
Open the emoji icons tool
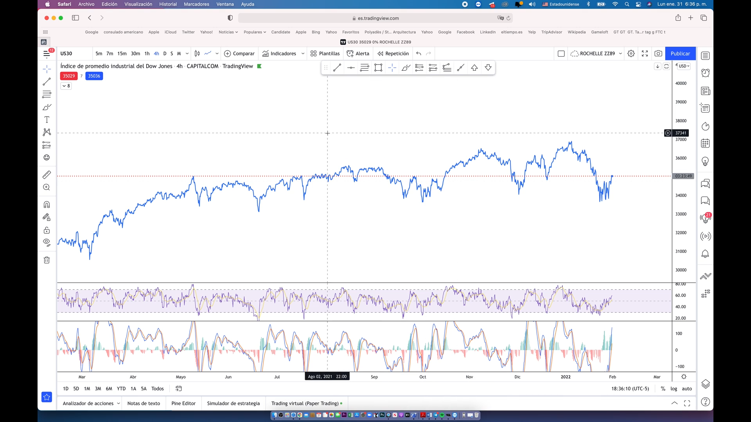(x=47, y=157)
